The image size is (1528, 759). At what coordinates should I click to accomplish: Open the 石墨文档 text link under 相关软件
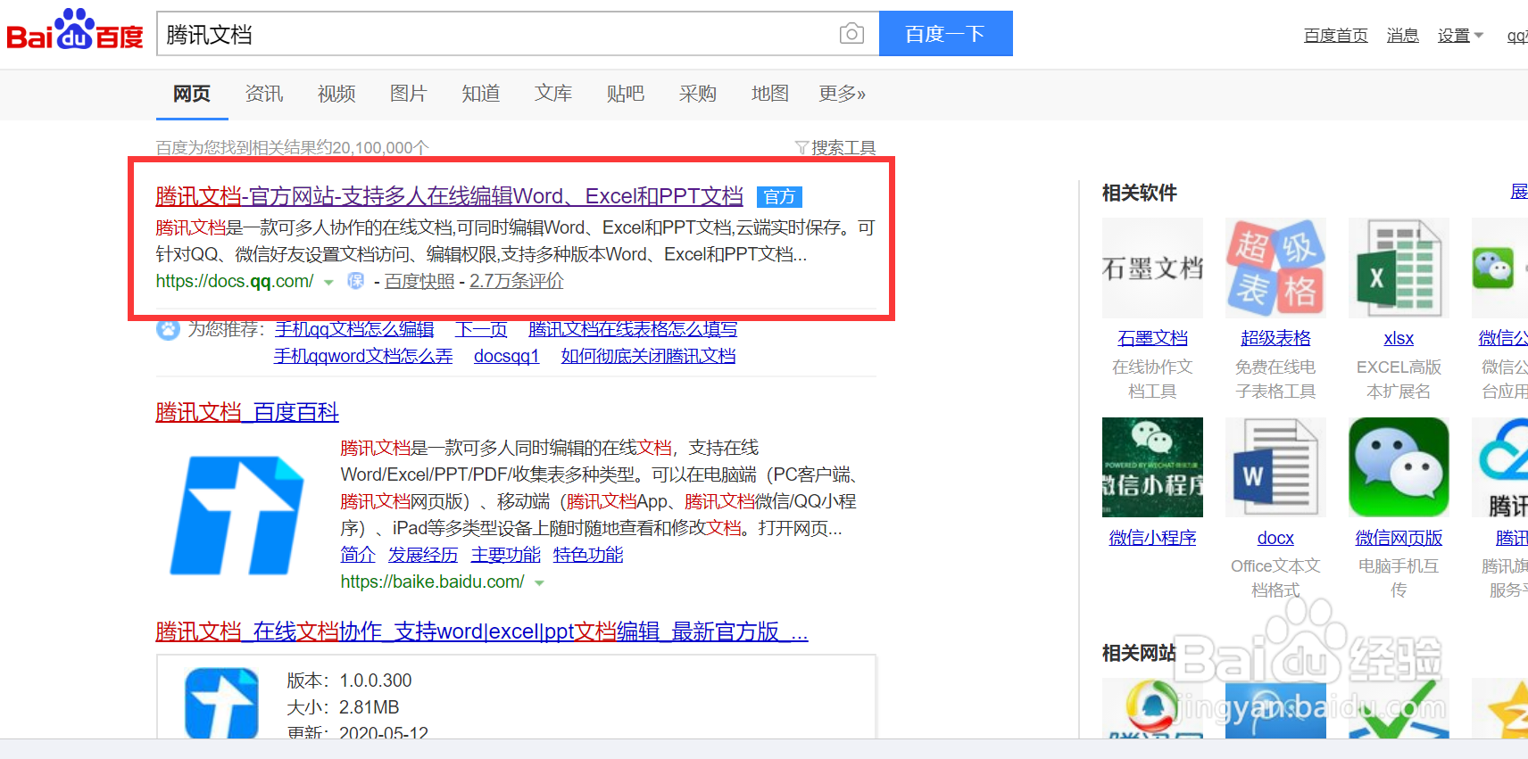[x=1152, y=338]
